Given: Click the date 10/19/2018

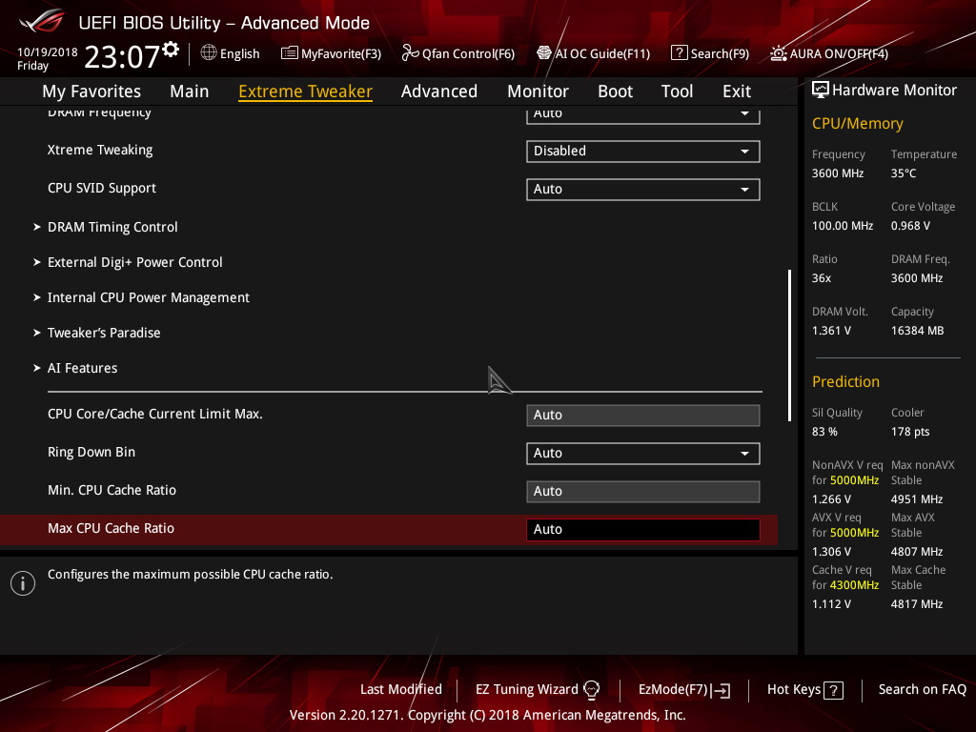Looking at the screenshot, I should pos(48,52).
